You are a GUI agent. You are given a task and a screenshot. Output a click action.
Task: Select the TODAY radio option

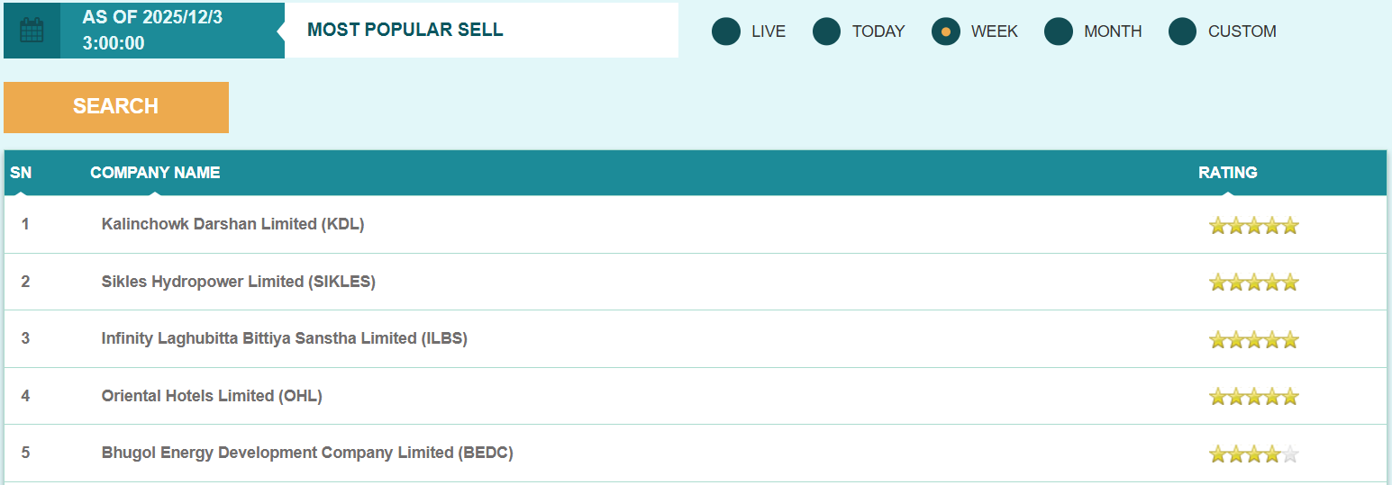(x=827, y=31)
